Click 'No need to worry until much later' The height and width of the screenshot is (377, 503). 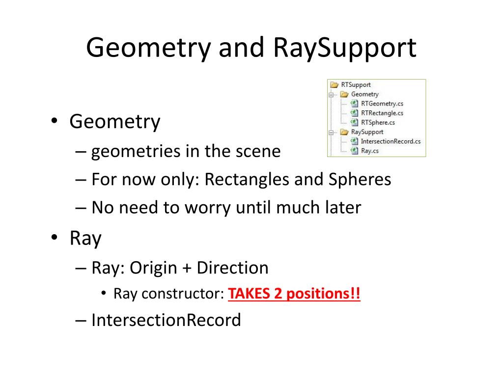tap(226, 208)
